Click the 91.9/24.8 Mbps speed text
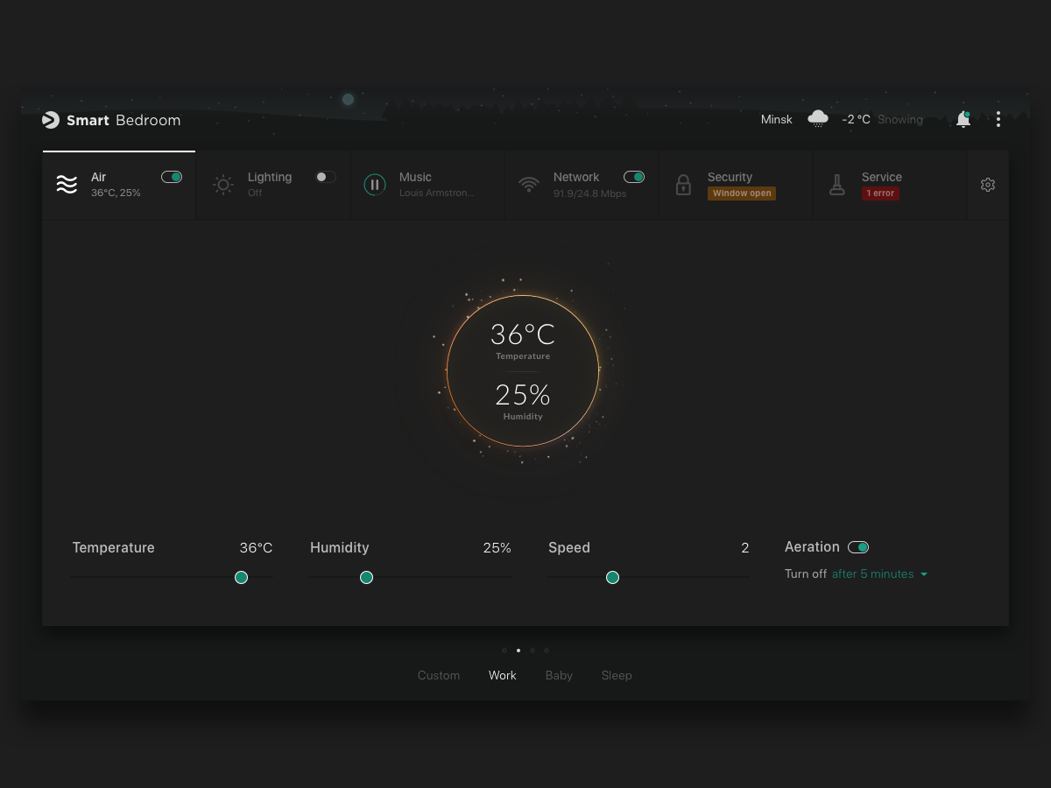 pyautogui.click(x=590, y=193)
